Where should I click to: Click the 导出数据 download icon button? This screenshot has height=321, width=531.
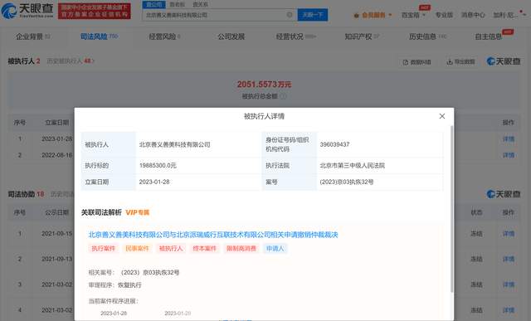[x=461, y=62]
